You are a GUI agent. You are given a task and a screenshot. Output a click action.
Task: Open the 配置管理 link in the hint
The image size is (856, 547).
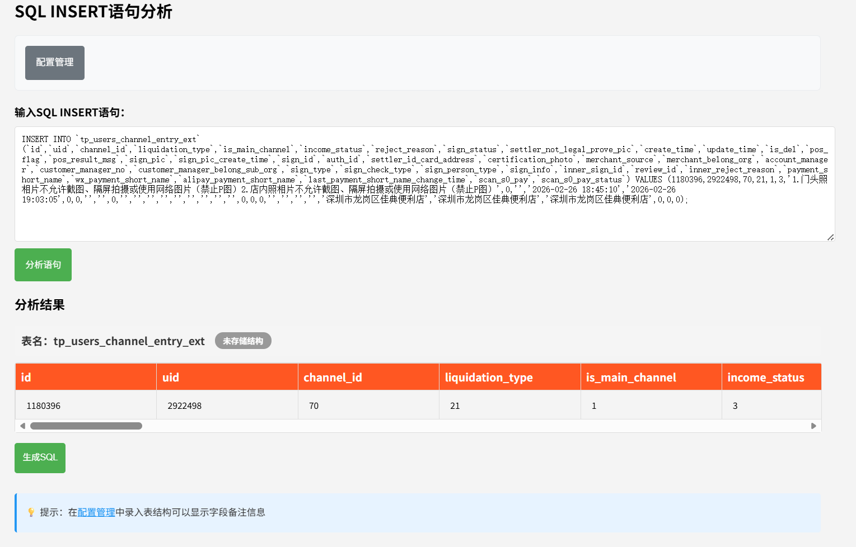96,512
